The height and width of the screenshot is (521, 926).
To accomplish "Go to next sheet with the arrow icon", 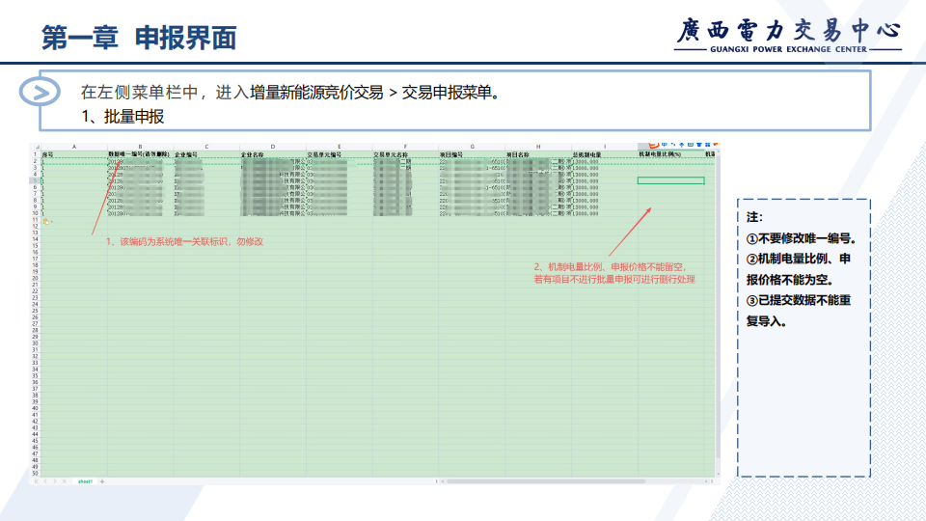I will pyautogui.click(x=55, y=481).
